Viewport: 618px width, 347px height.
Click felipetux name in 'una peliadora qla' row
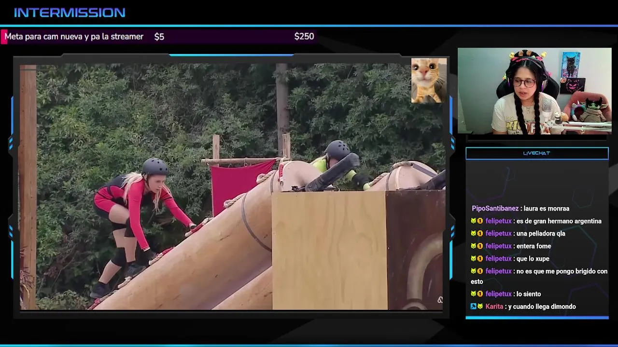498,234
